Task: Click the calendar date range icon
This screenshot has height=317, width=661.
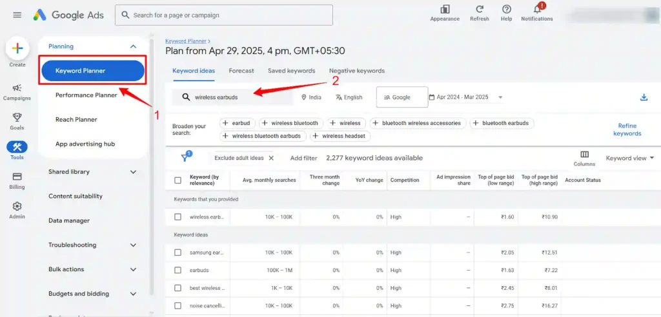Action: [x=431, y=97]
